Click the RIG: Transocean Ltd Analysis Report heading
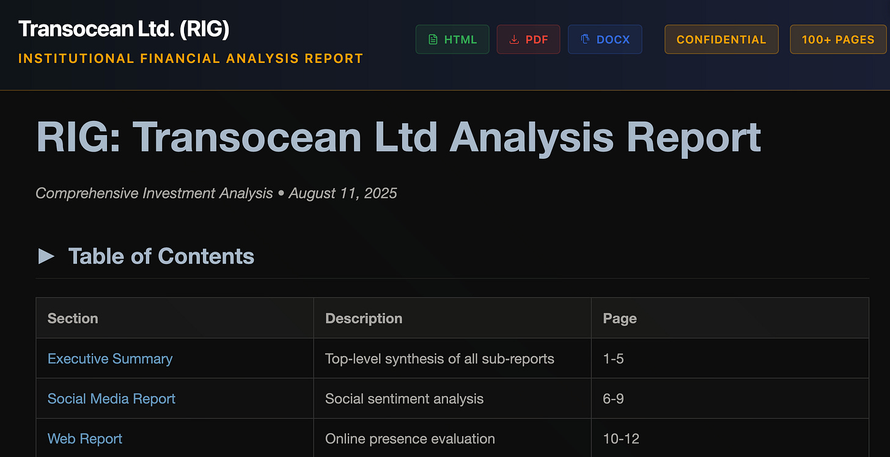The image size is (890, 457). (399, 137)
